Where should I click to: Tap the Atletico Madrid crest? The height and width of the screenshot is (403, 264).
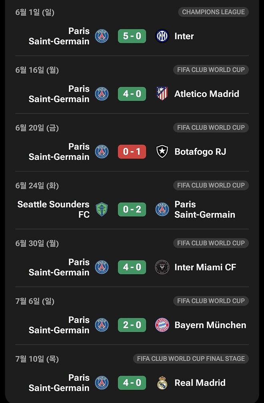[x=162, y=94]
